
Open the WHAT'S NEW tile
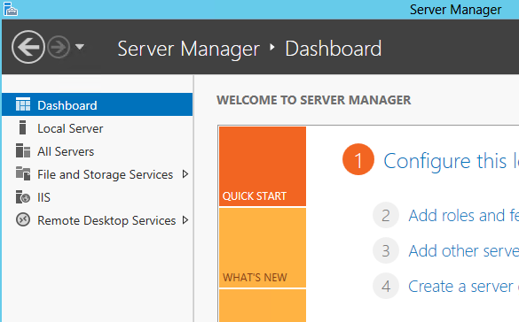[x=263, y=248]
